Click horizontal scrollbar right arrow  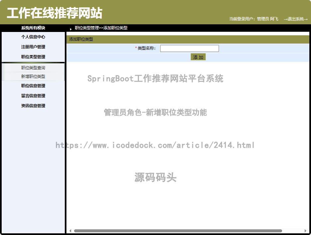tap(305, 231)
